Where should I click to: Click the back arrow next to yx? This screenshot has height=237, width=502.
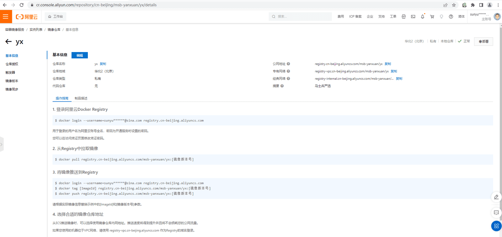8,41
